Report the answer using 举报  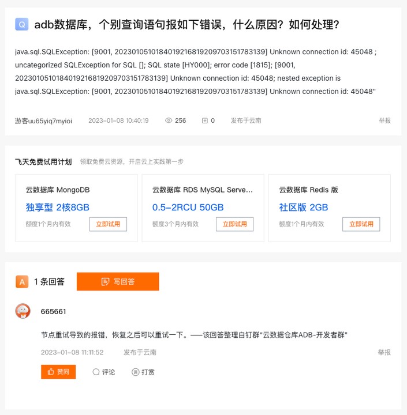384,352
